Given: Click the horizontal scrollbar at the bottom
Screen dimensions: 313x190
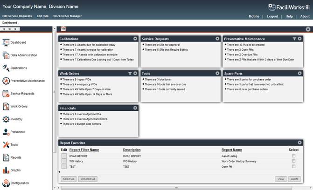Looking at the screenshot, I should click(177, 188).
